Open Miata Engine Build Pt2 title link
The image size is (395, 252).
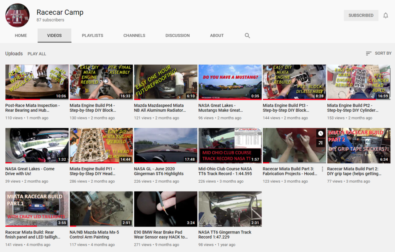(353, 108)
